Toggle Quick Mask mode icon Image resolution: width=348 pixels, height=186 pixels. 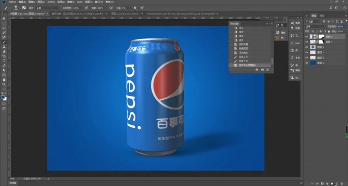click(x=4, y=104)
